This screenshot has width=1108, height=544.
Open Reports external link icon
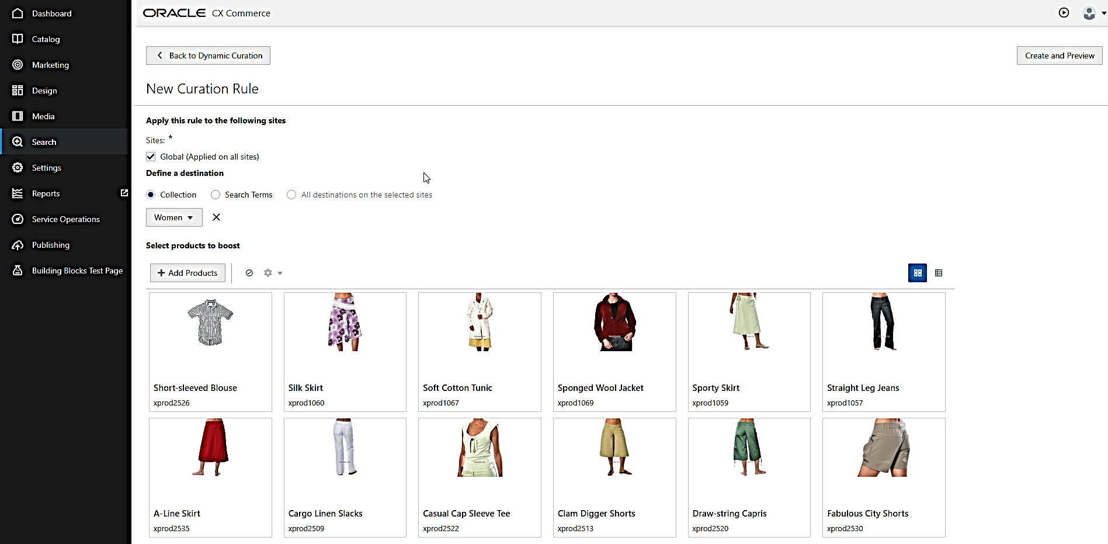124,192
